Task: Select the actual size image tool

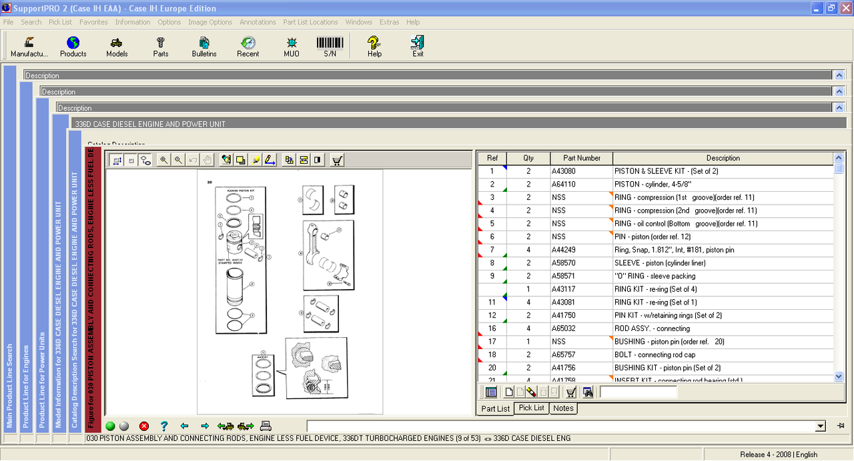Action: pyautogui.click(x=131, y=160)
